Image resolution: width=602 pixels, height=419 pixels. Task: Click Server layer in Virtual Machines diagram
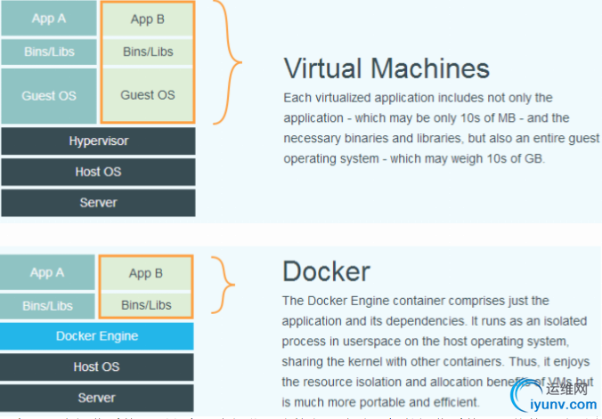98,203
